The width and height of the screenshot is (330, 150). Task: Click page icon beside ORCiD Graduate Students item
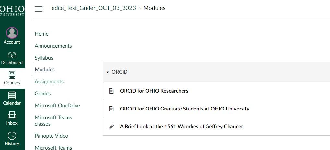pos(111,109)
